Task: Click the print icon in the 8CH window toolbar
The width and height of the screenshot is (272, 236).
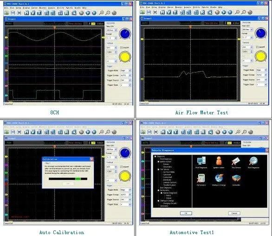Action: click(19, 13)
